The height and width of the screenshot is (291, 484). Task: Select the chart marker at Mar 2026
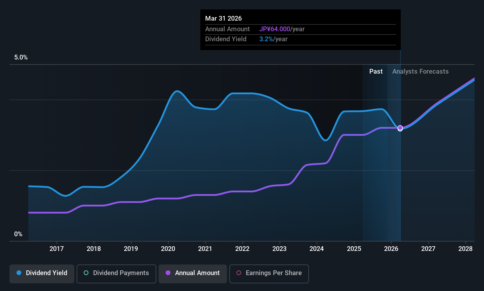click(400, 128)
